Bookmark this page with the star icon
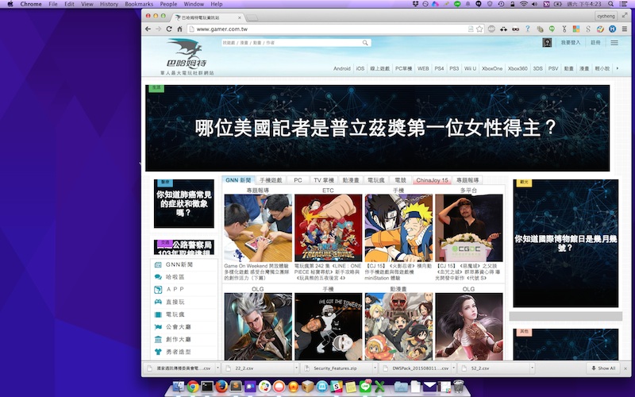 click(480, 29)
